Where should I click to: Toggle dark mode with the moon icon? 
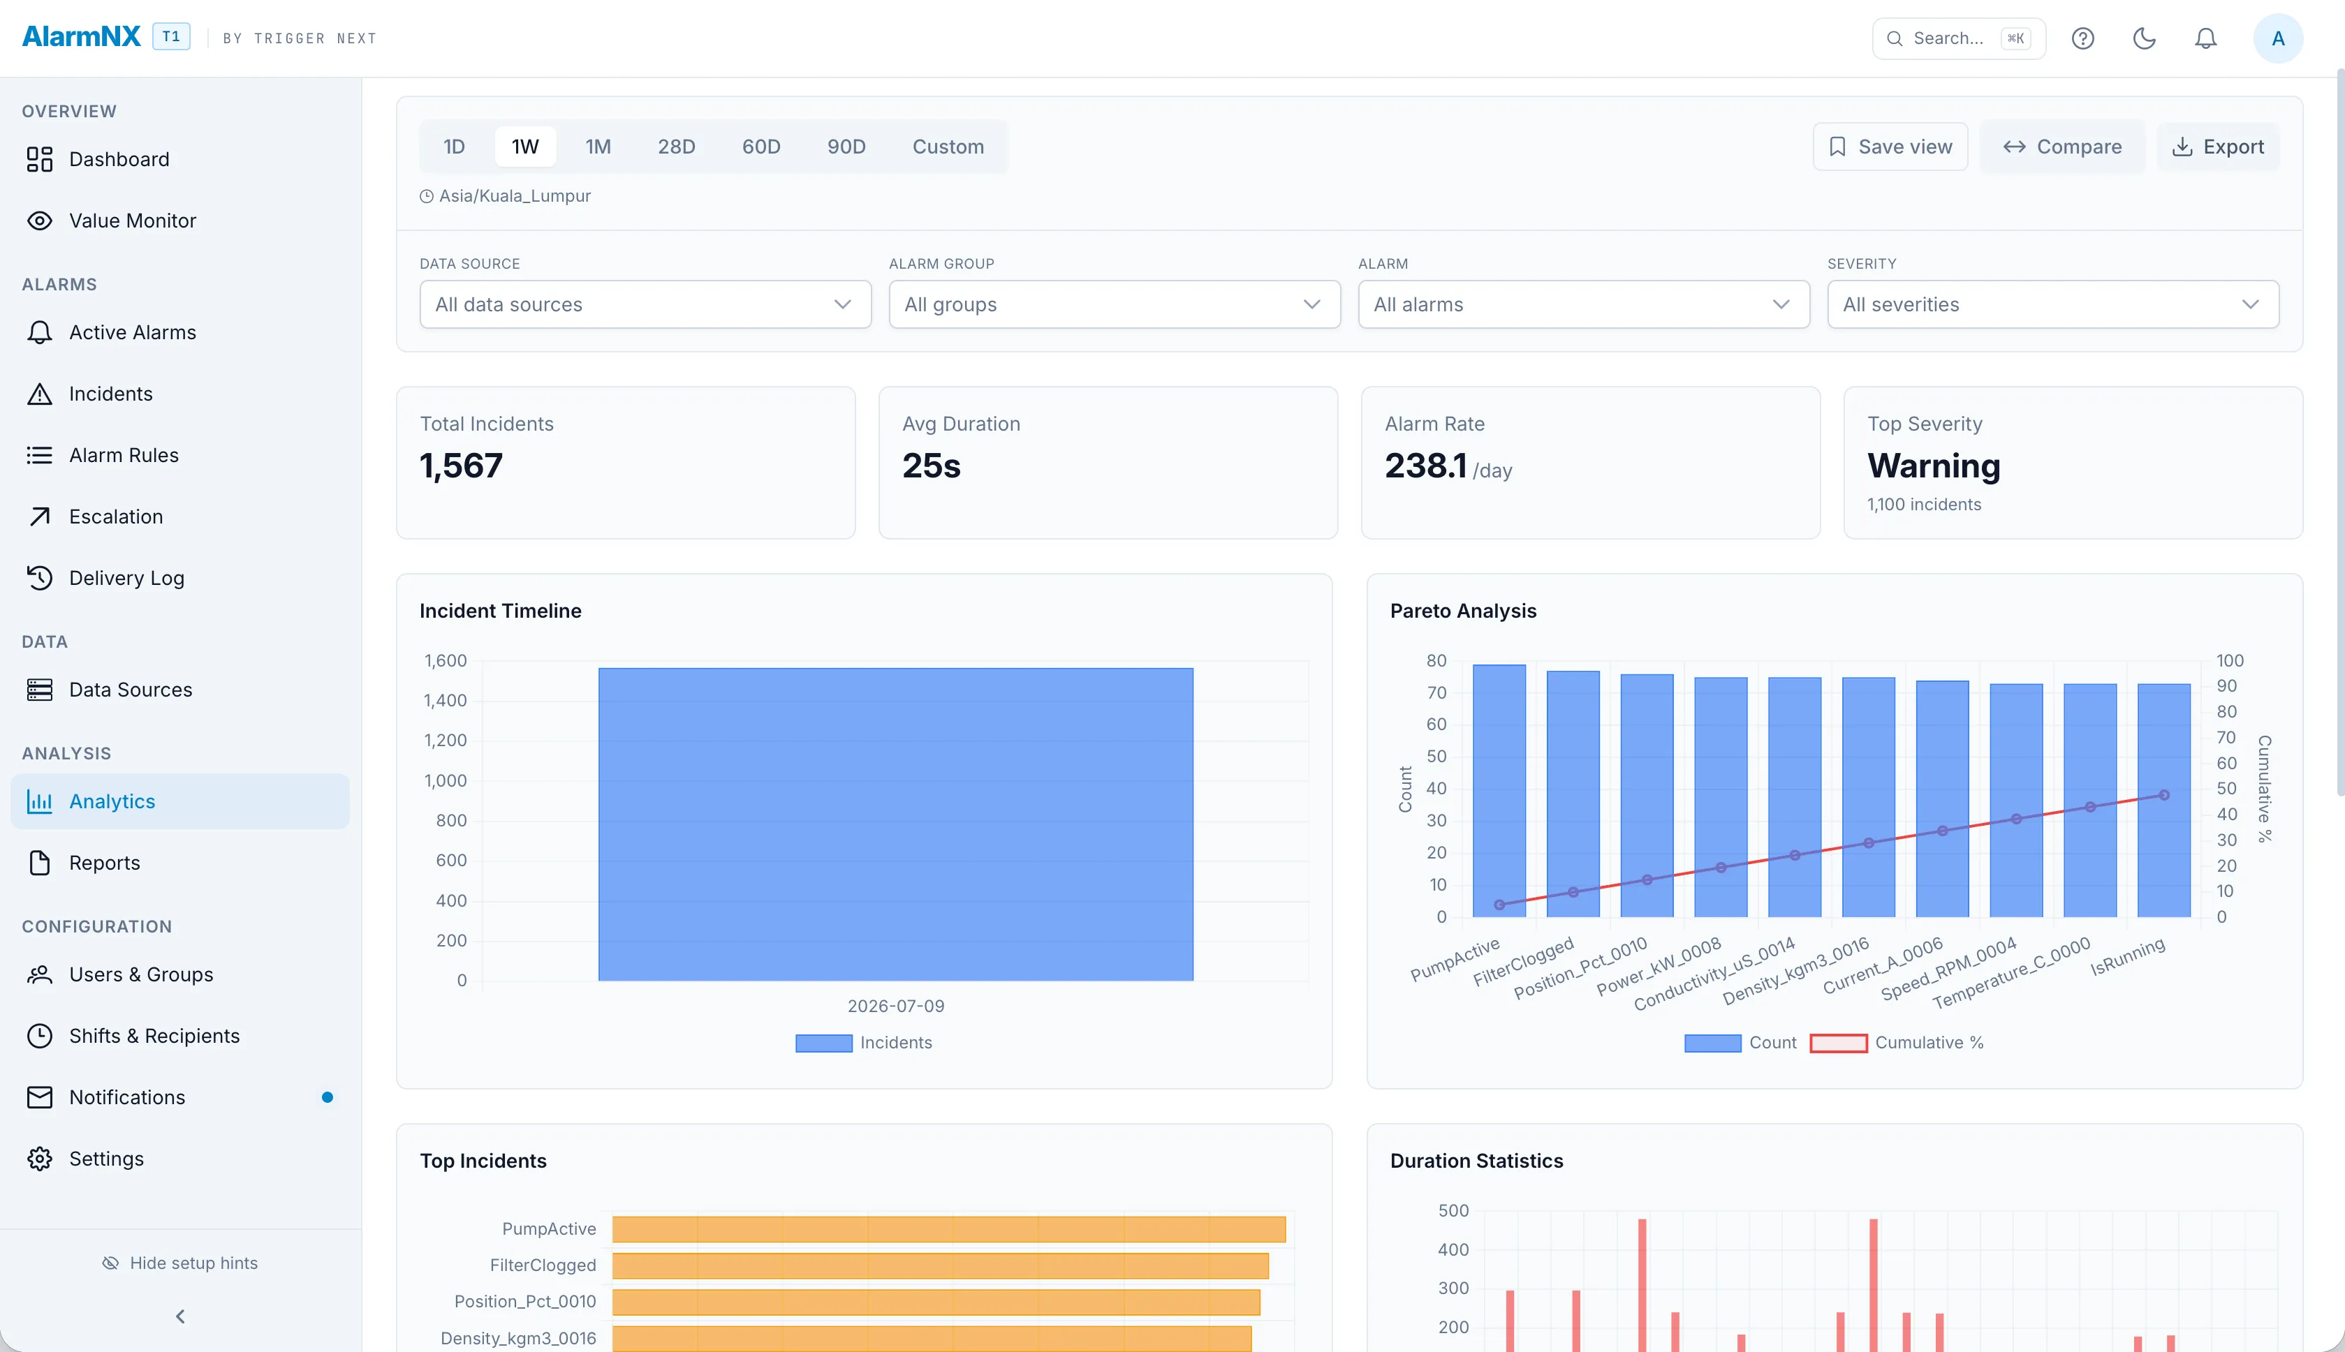pos(2143,38)
